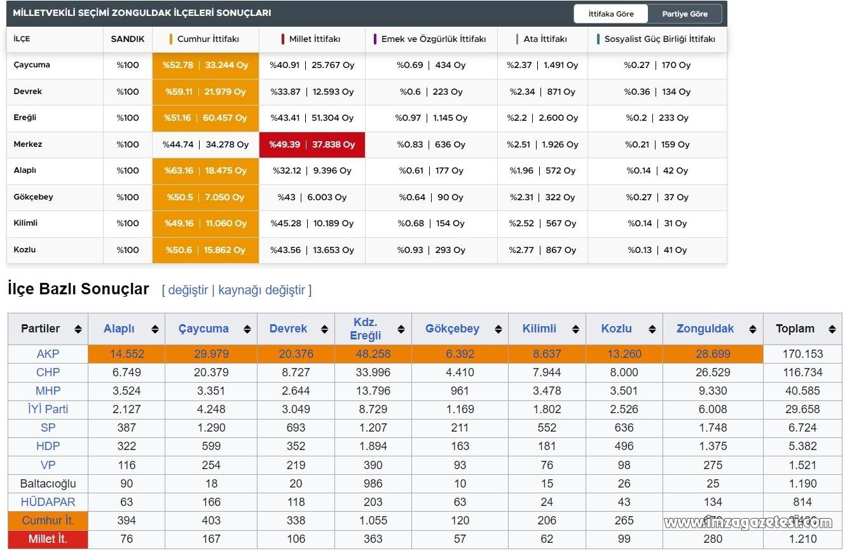The width and height of the screenshot is (845, 553).
Task: Open the Alaplı column header link
Action: [x=119, y=329]
